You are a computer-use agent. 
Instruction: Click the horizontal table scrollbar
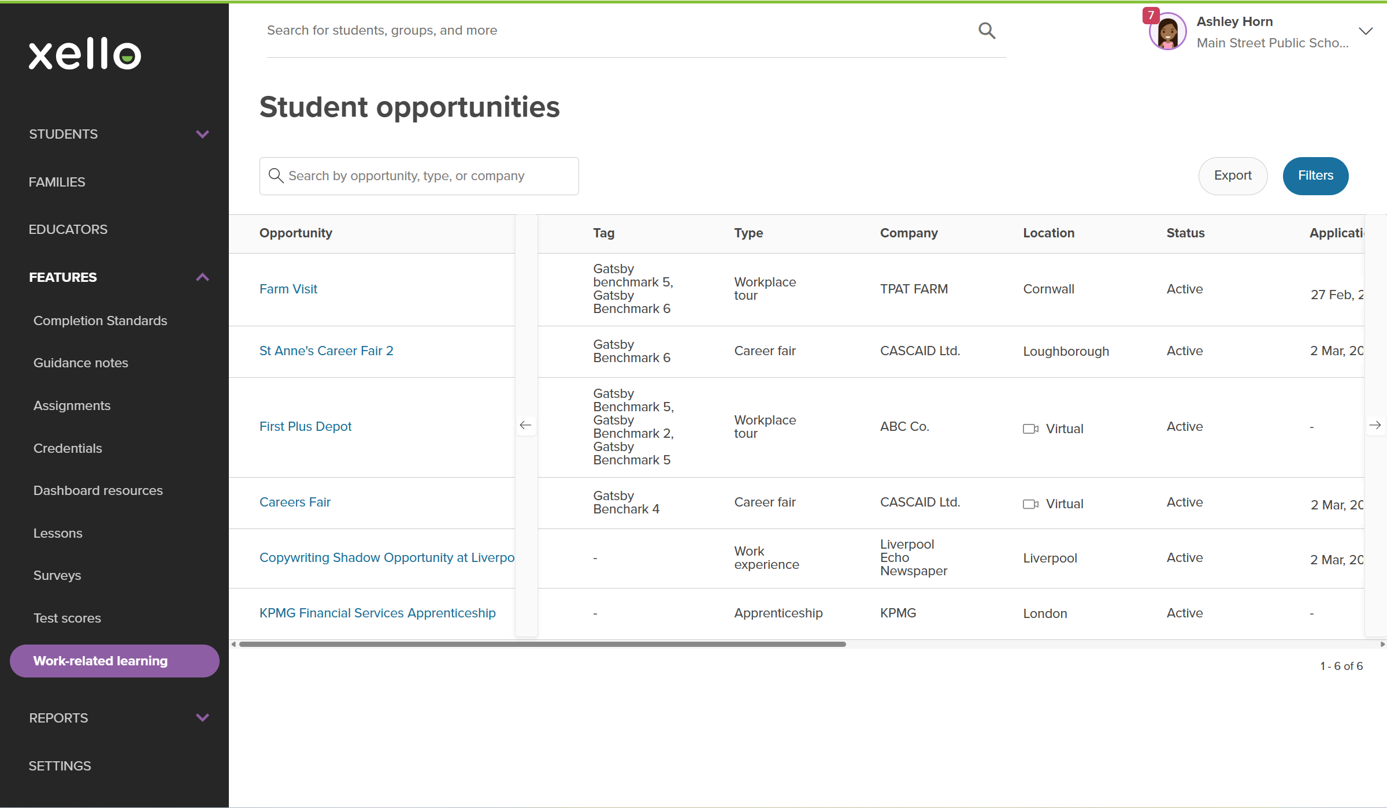[x=542, y=644]
